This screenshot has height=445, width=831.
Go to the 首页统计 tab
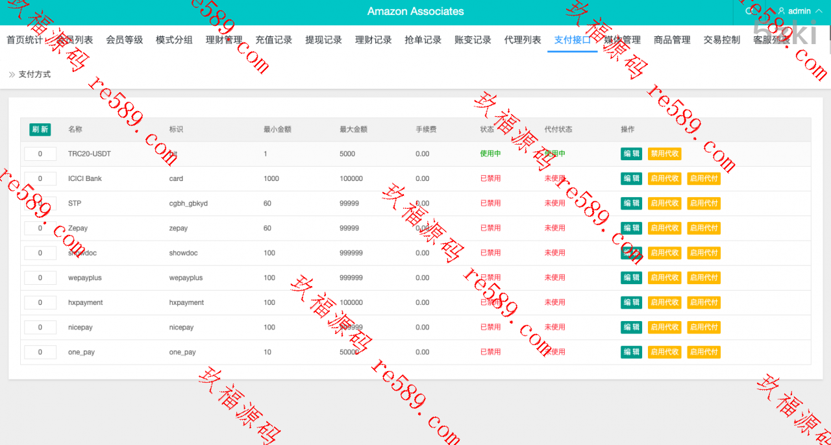click(x=25, y=40)
